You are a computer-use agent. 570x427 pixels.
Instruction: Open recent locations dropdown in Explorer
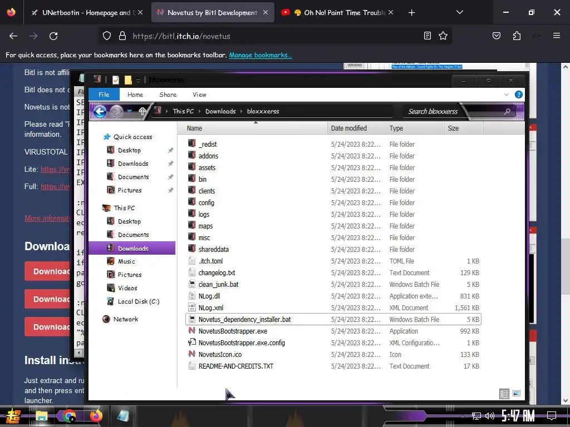[x=129, y=111]
